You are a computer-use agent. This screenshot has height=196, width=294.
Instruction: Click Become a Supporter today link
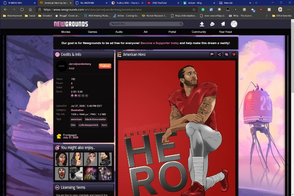click(x=160, y=43)
